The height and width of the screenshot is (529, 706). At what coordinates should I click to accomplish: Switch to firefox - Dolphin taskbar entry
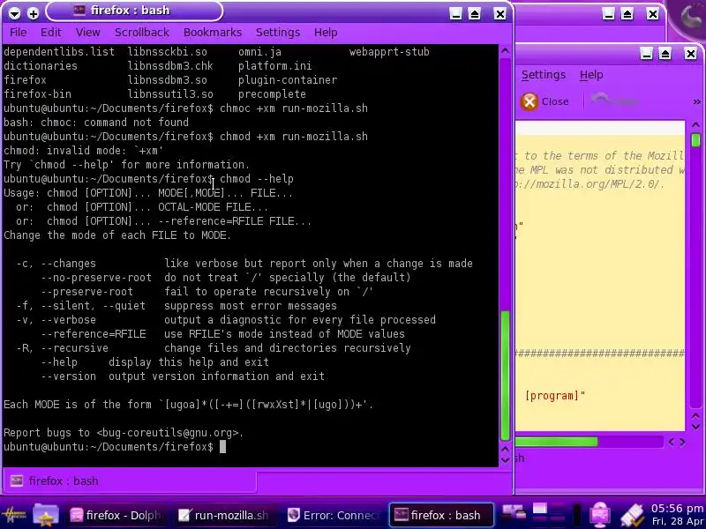click(x=117, y=515)
